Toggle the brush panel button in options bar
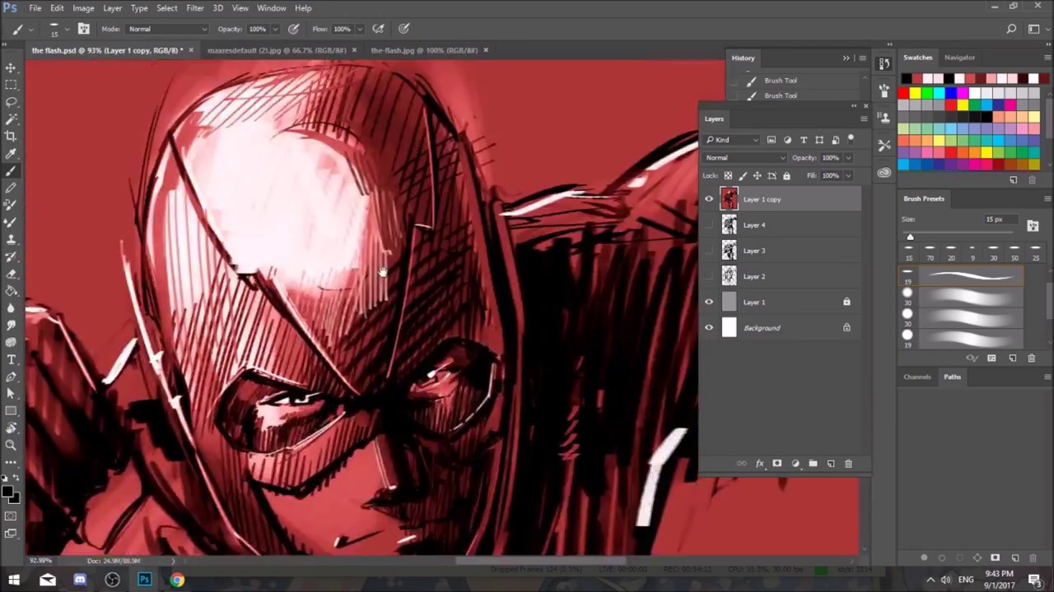The width and height of the screenshot is (1054, 592). coord(83,29)
